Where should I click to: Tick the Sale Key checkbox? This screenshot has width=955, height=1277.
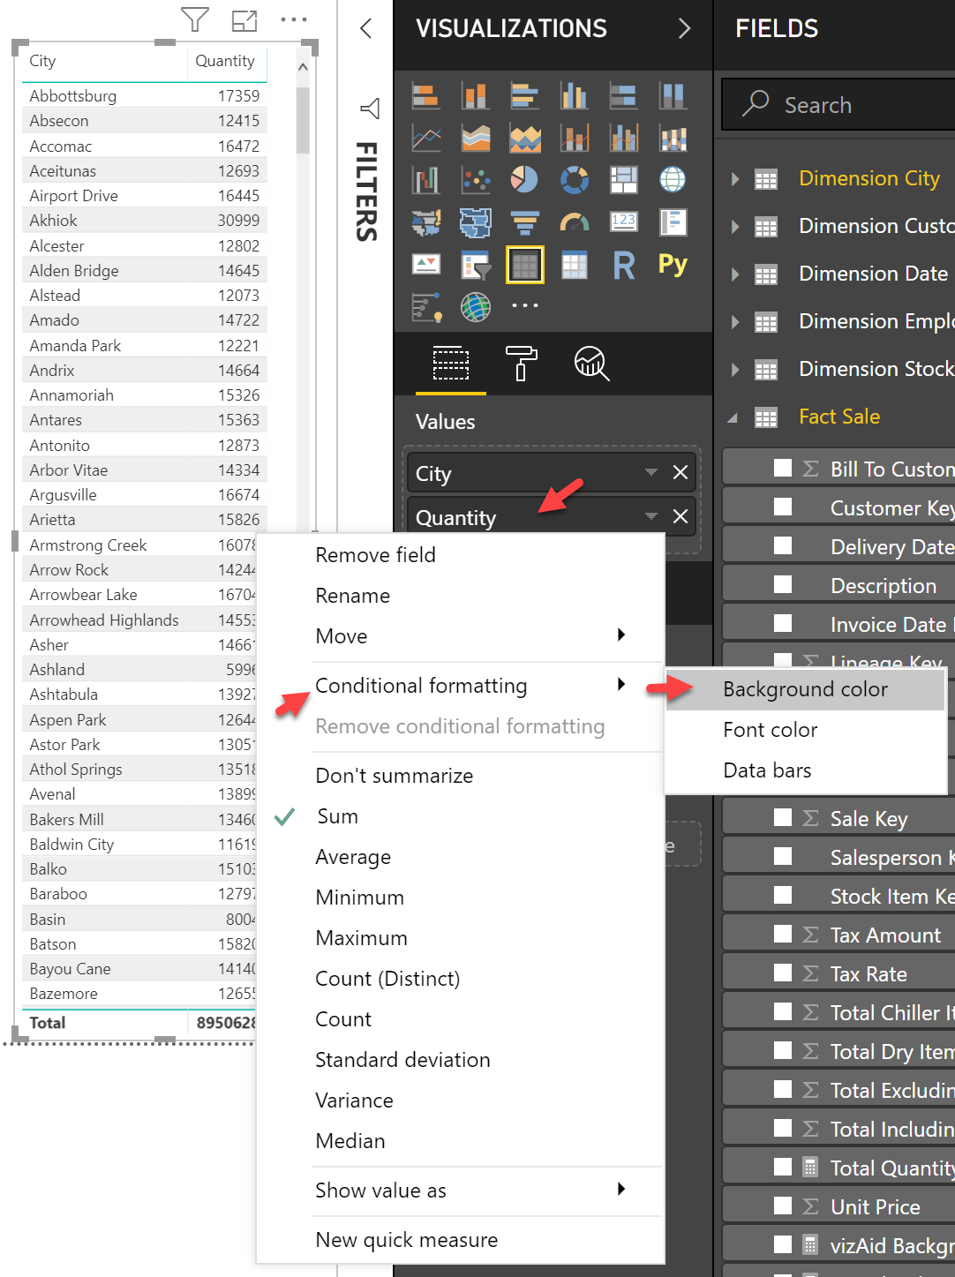click(783, 817)
